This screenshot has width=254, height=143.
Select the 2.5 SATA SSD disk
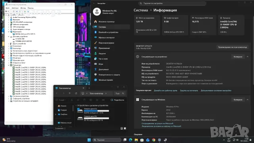coord(19,39)
